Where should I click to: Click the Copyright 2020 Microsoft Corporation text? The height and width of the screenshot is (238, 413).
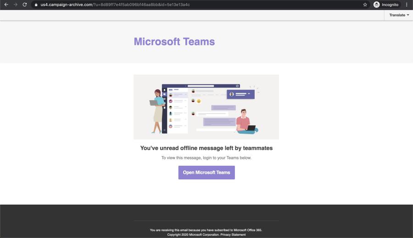[193, 235]
